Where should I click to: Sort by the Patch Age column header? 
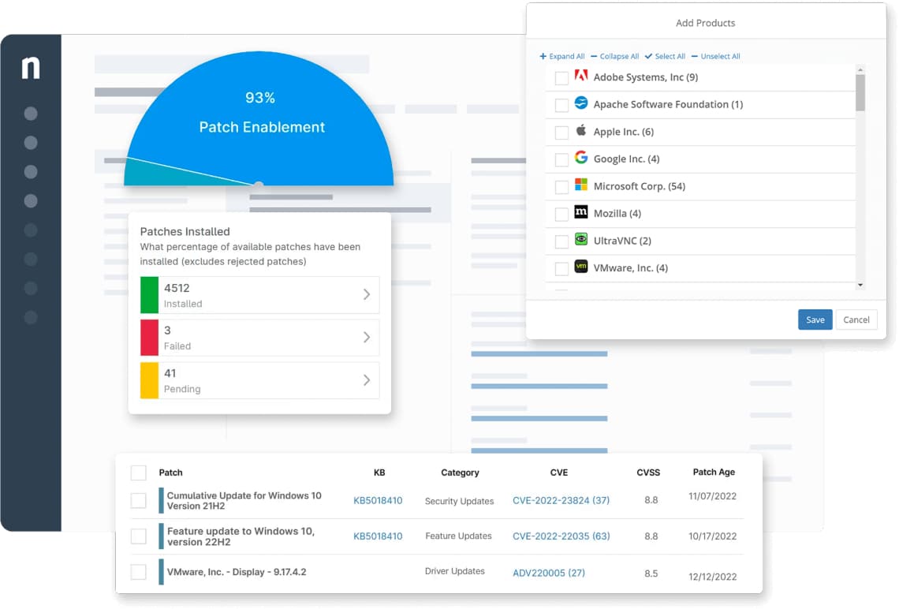pyautogui.click(x=713, y=472)
